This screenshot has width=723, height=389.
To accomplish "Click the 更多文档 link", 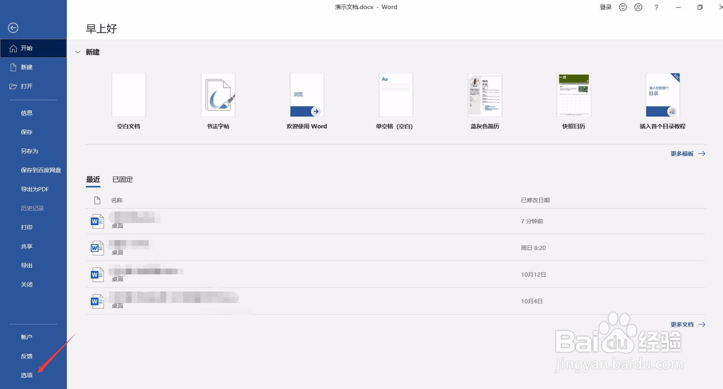I will coord(682,324).
